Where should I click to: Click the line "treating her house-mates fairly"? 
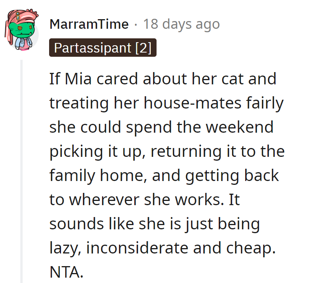click(166, 104)
